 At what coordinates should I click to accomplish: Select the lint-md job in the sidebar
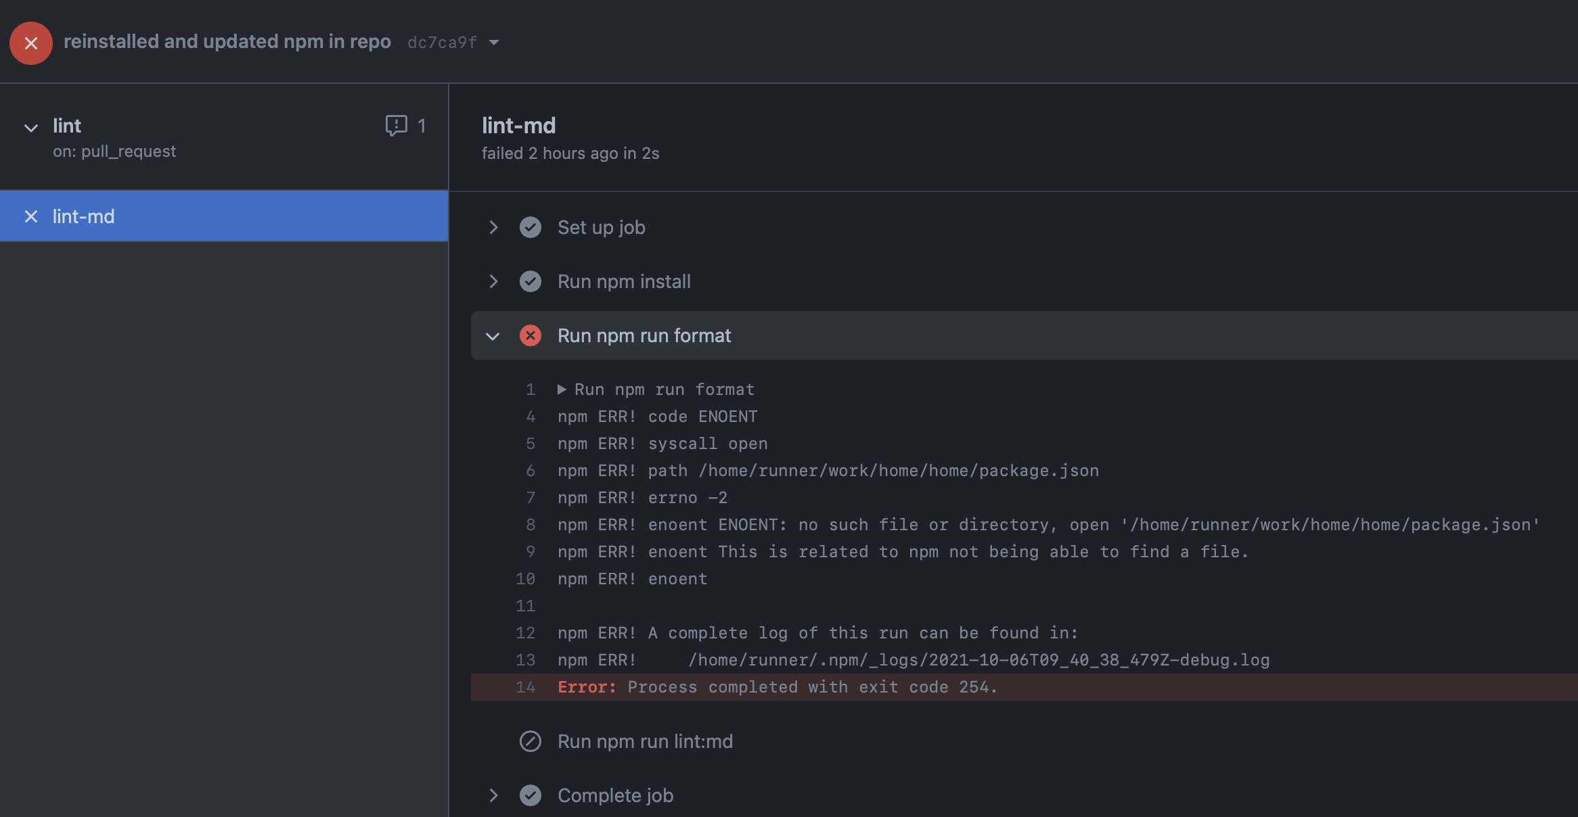[224, 216]
